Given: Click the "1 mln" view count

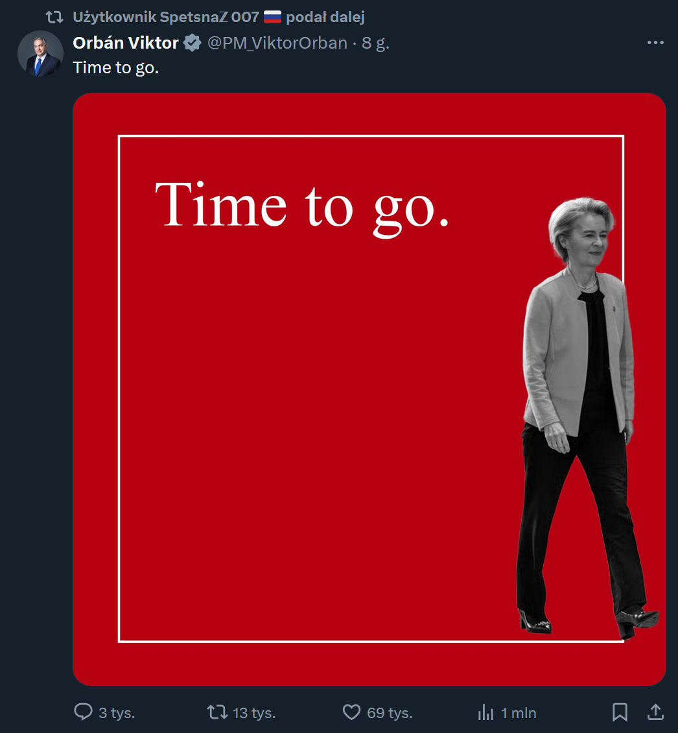Looking at the screenshot, I should pos(519,713).
